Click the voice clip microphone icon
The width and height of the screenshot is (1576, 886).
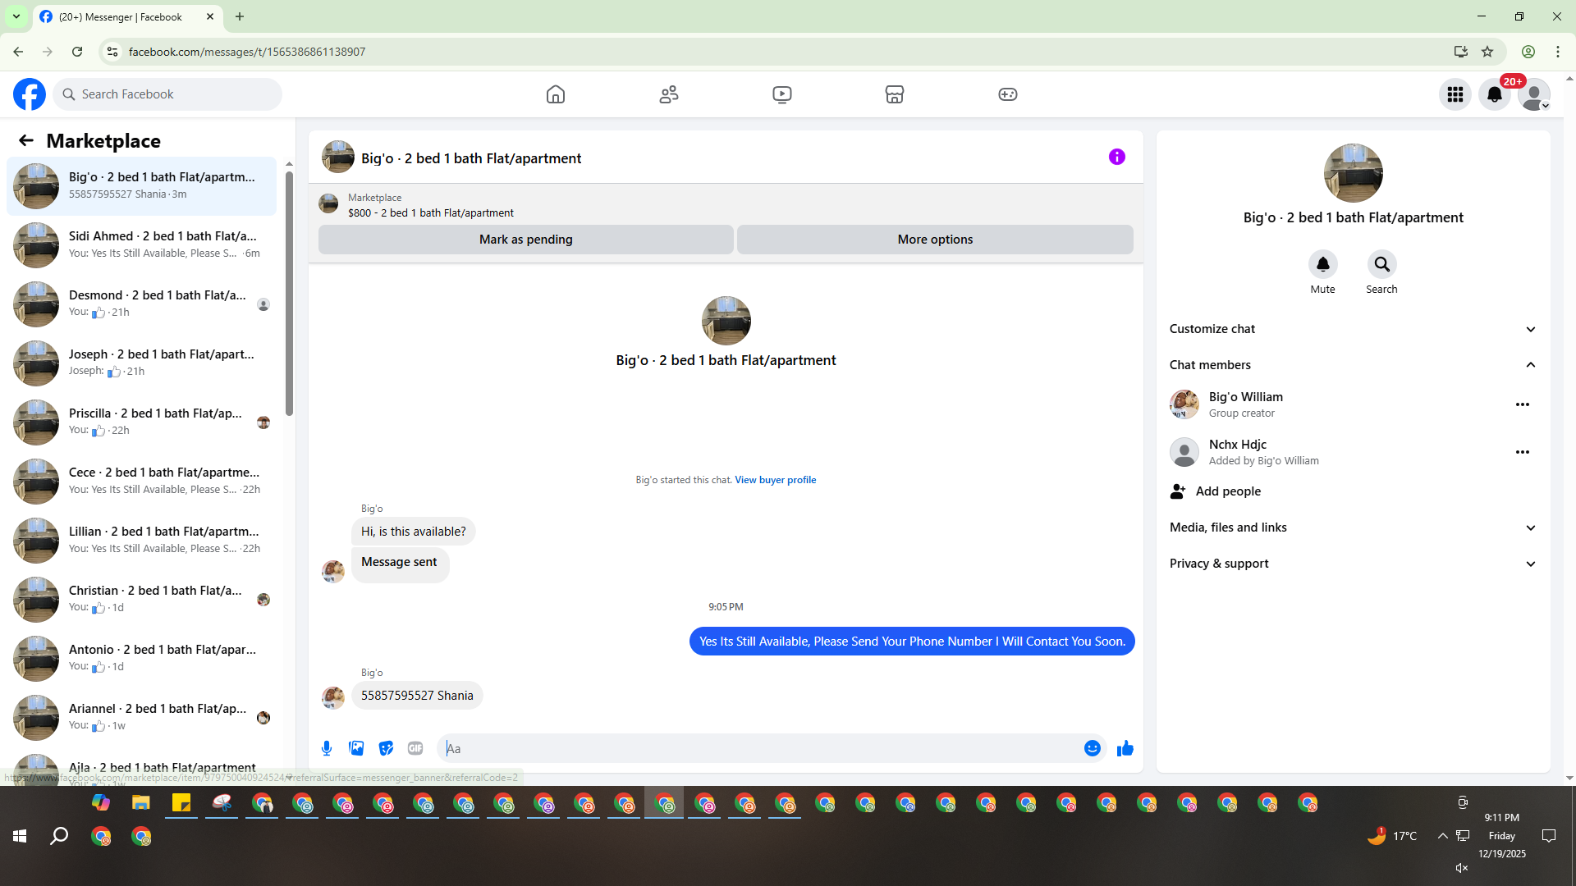click(327, 748)
